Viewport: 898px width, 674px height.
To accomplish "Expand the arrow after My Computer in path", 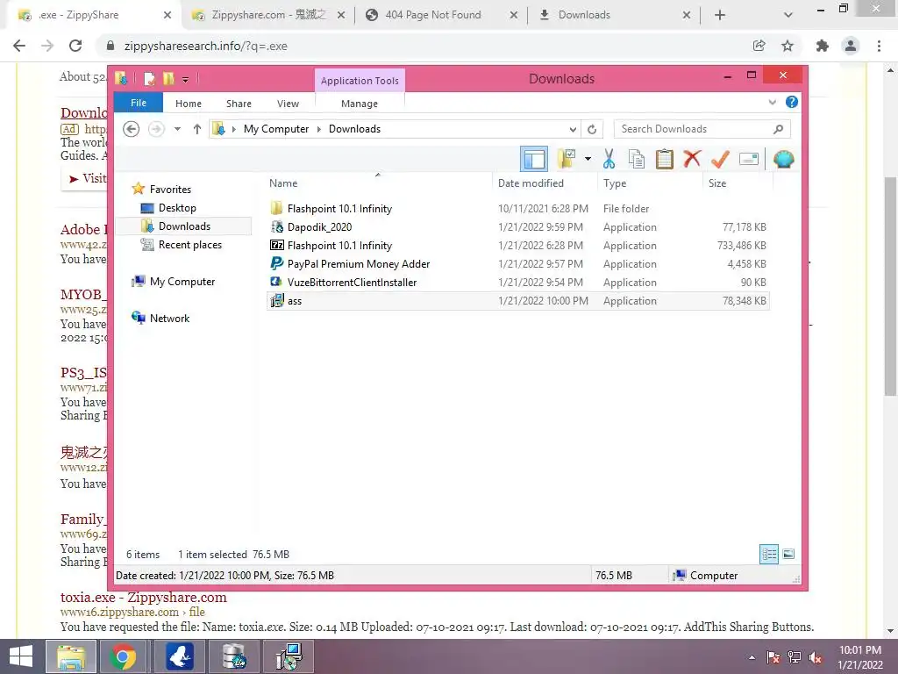I will pos(319,129).
